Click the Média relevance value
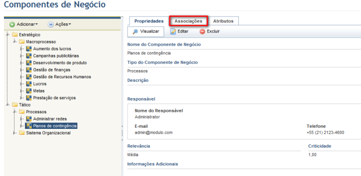The image size is (361, 176). click(x=133, y=155)
